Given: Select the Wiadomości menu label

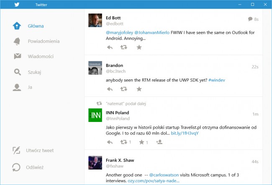Looking at the screenshot, I should (41, 56).
